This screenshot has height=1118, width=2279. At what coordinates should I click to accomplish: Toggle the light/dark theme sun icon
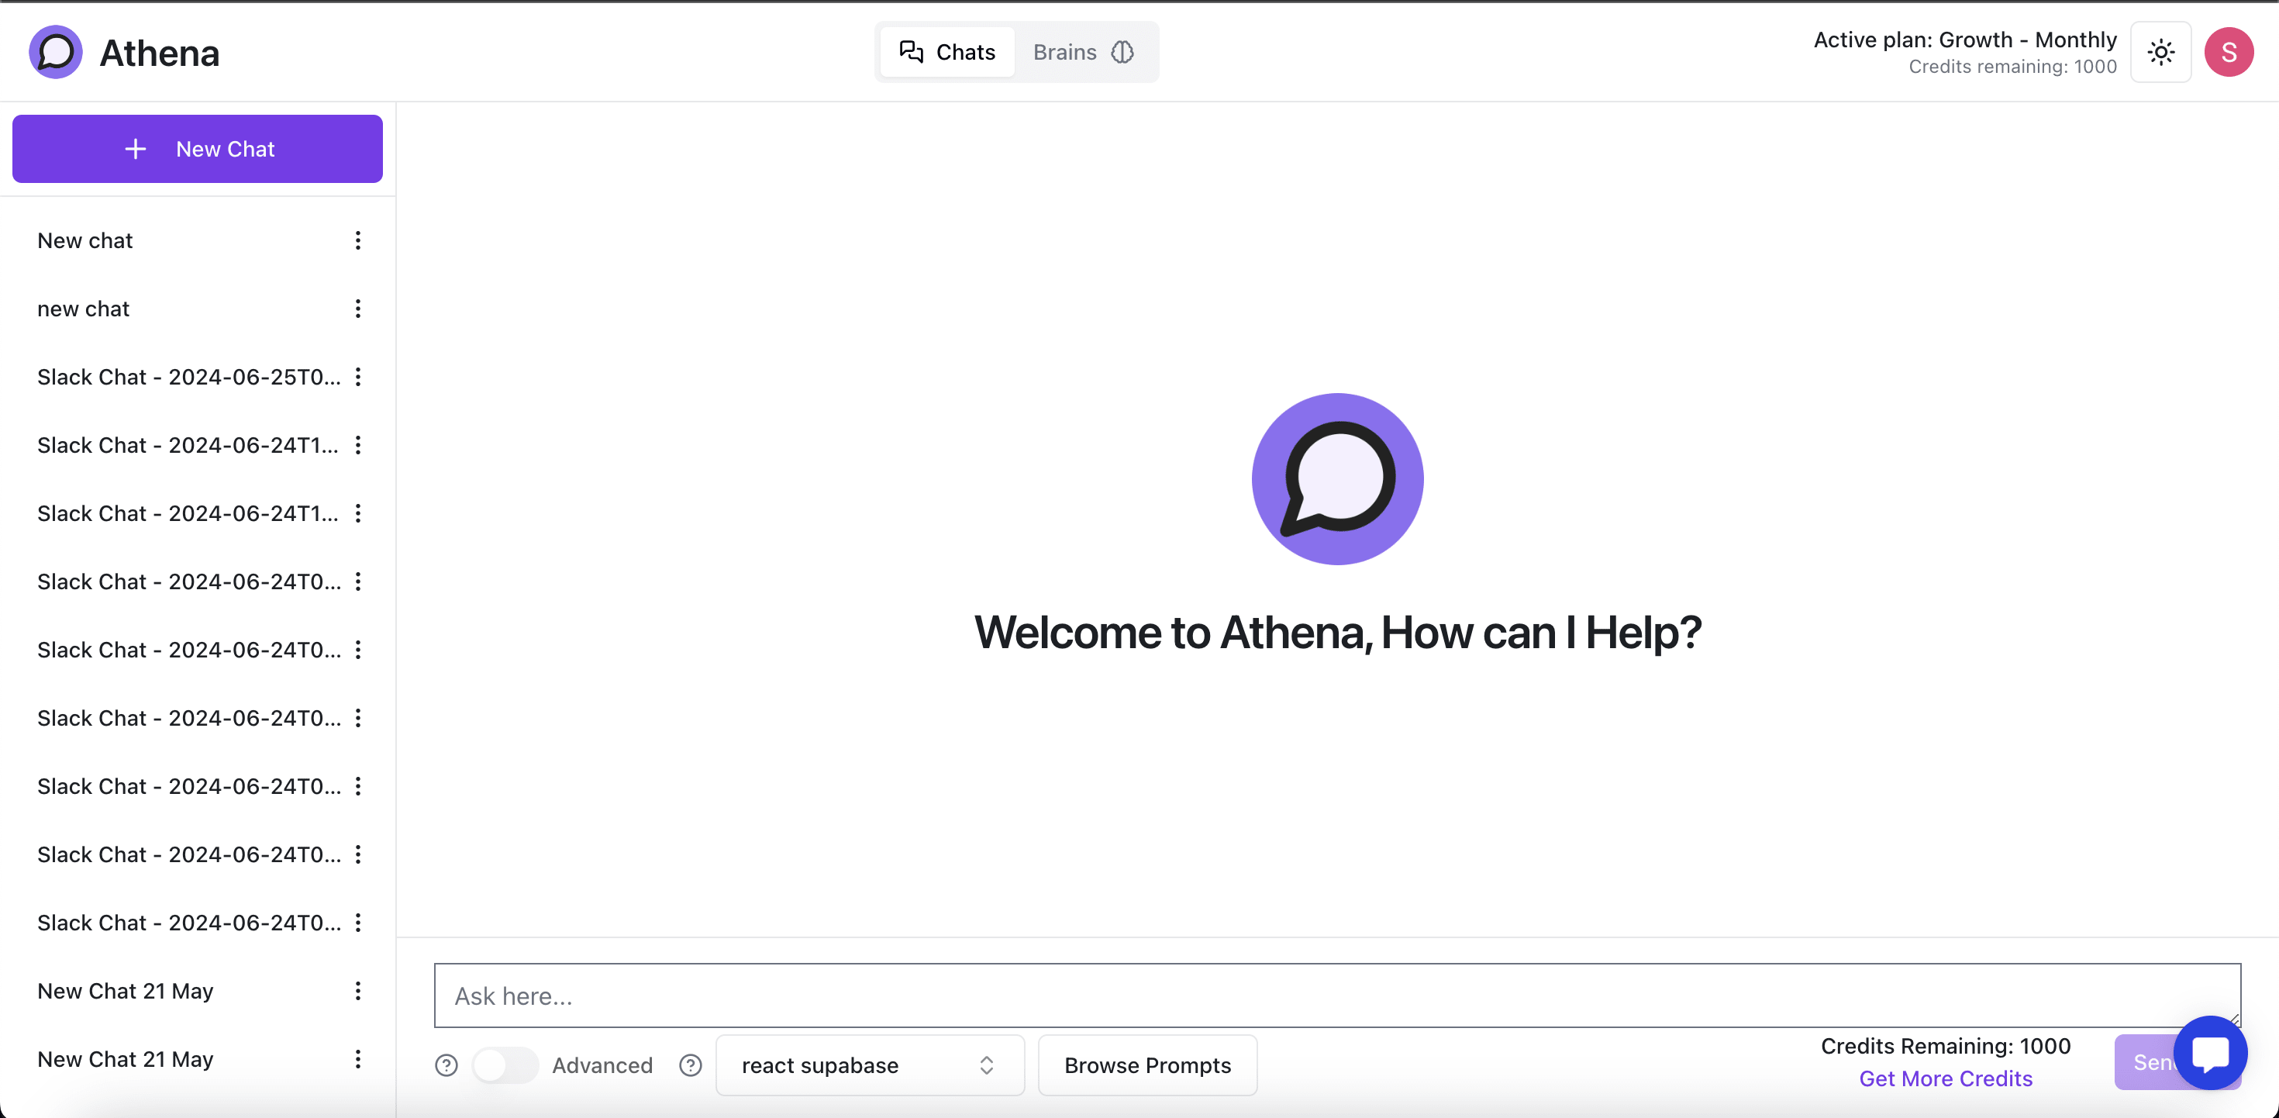(2160, 52)
